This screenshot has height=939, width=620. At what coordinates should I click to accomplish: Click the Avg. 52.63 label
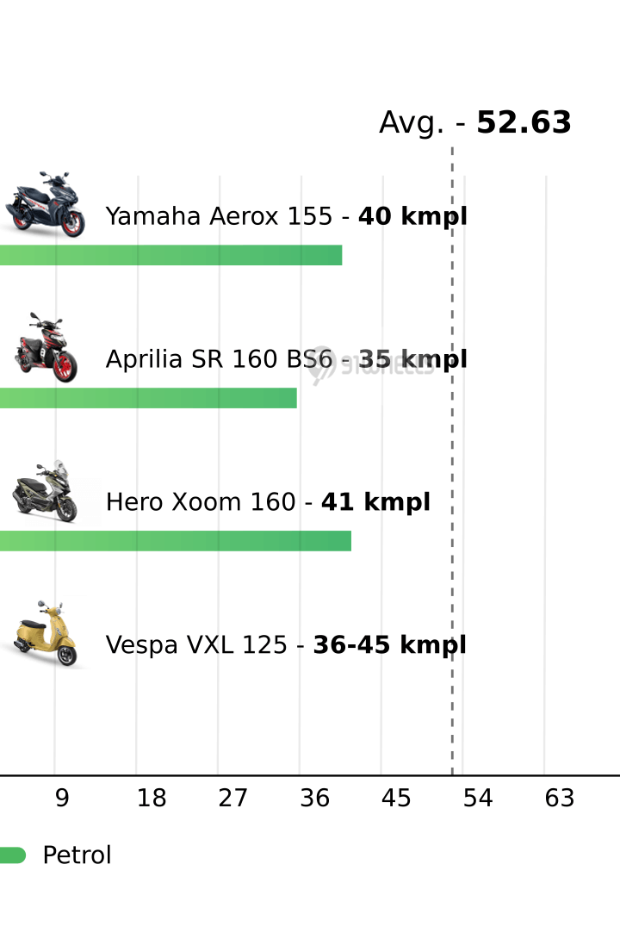pyautogui.click(x=474, y=123)
